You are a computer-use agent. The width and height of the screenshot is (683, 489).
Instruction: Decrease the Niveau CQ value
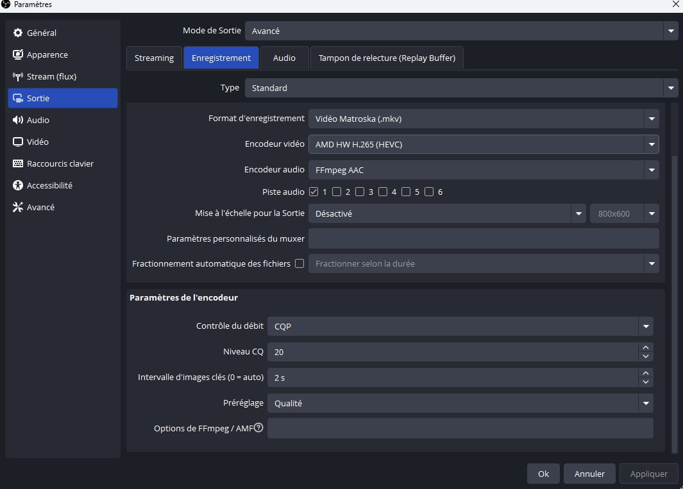[646, 356]
